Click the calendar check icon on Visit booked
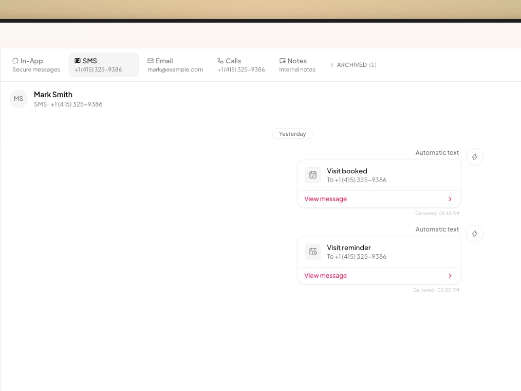 [x=313, y=175]
